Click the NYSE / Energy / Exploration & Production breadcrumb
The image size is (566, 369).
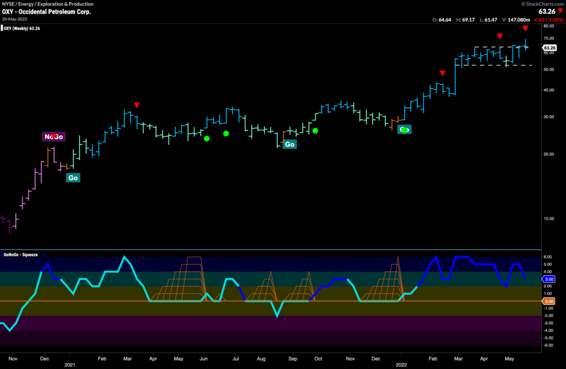48,4
